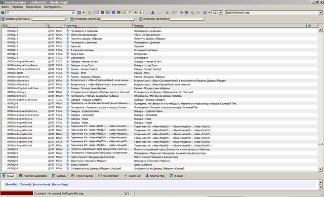The width and height of the screenshot is (324, 197).
Task: Click the red-green export arrow icon
Action: click(187, 13)
